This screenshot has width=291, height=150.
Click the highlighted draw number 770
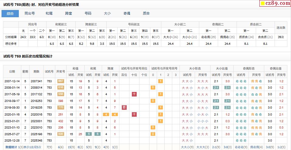(60, 108)
